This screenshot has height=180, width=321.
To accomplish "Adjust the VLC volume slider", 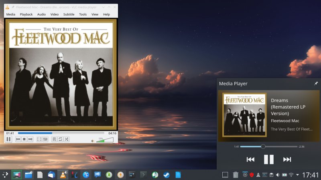I will coord(105,140).
